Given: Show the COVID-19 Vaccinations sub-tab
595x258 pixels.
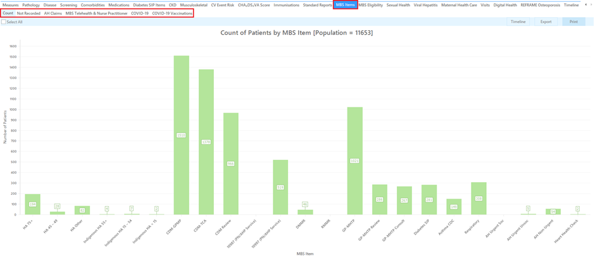Looking at the screenshot, I should click(172, 13).
